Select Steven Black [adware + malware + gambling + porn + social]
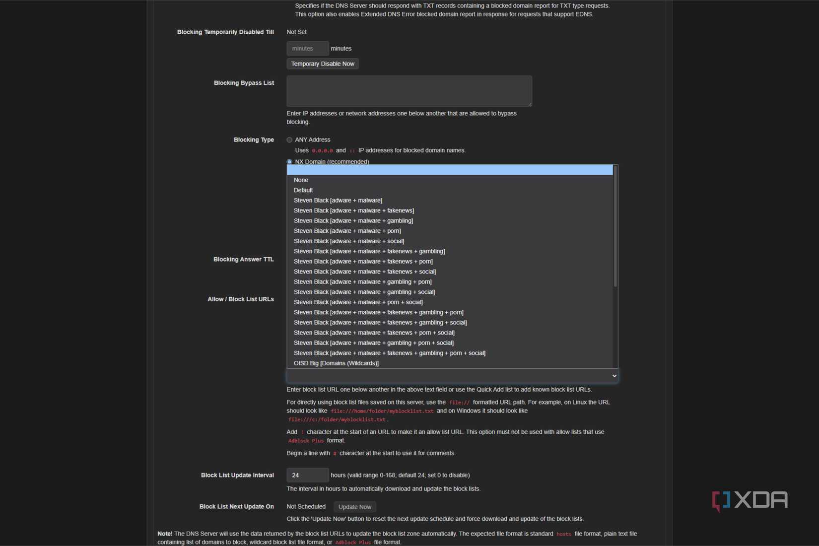Viewport: 819px width, 546px height. click(x=450, y=343)
